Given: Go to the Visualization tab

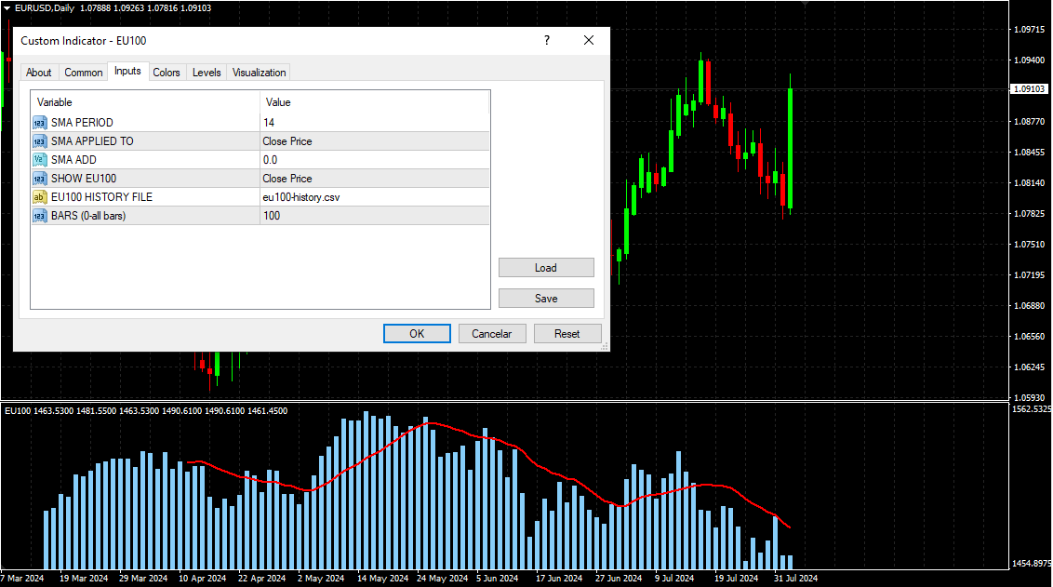Looking at the screenshot, I should [x=260, y=73].
